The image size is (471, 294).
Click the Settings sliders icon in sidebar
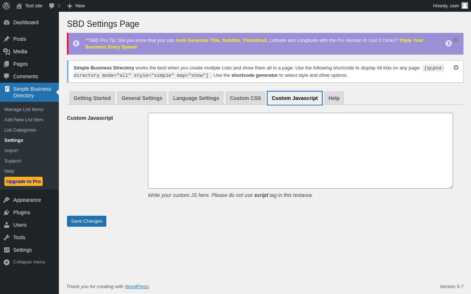pos(7,250)
